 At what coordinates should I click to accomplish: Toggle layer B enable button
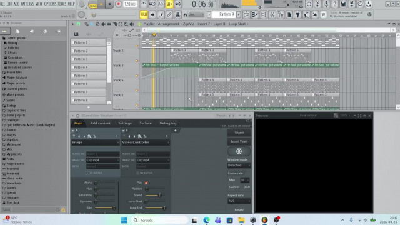(123, 131)
